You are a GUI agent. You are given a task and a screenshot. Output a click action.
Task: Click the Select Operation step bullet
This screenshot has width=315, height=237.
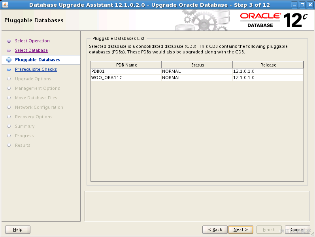(9, 41)
